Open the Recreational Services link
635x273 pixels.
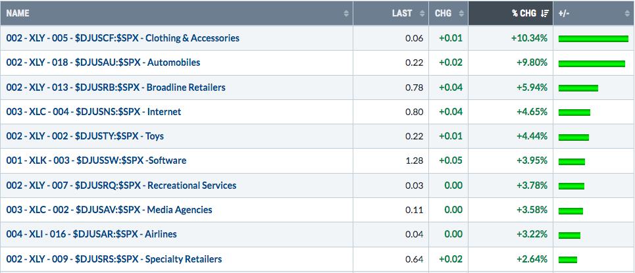121,185
